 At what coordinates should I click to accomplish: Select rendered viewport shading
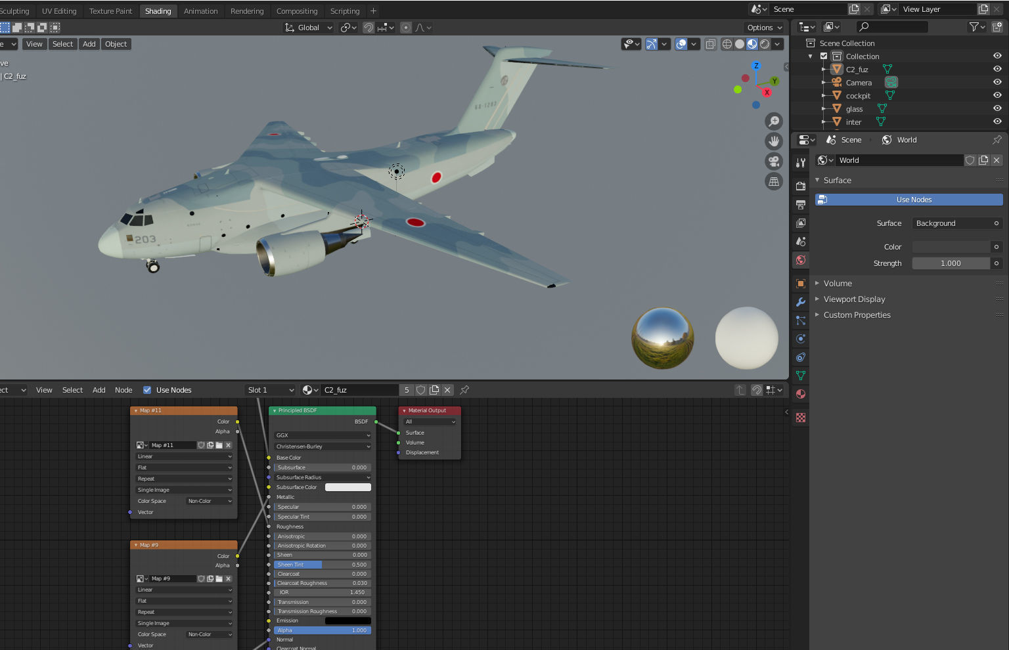point(765,44)
